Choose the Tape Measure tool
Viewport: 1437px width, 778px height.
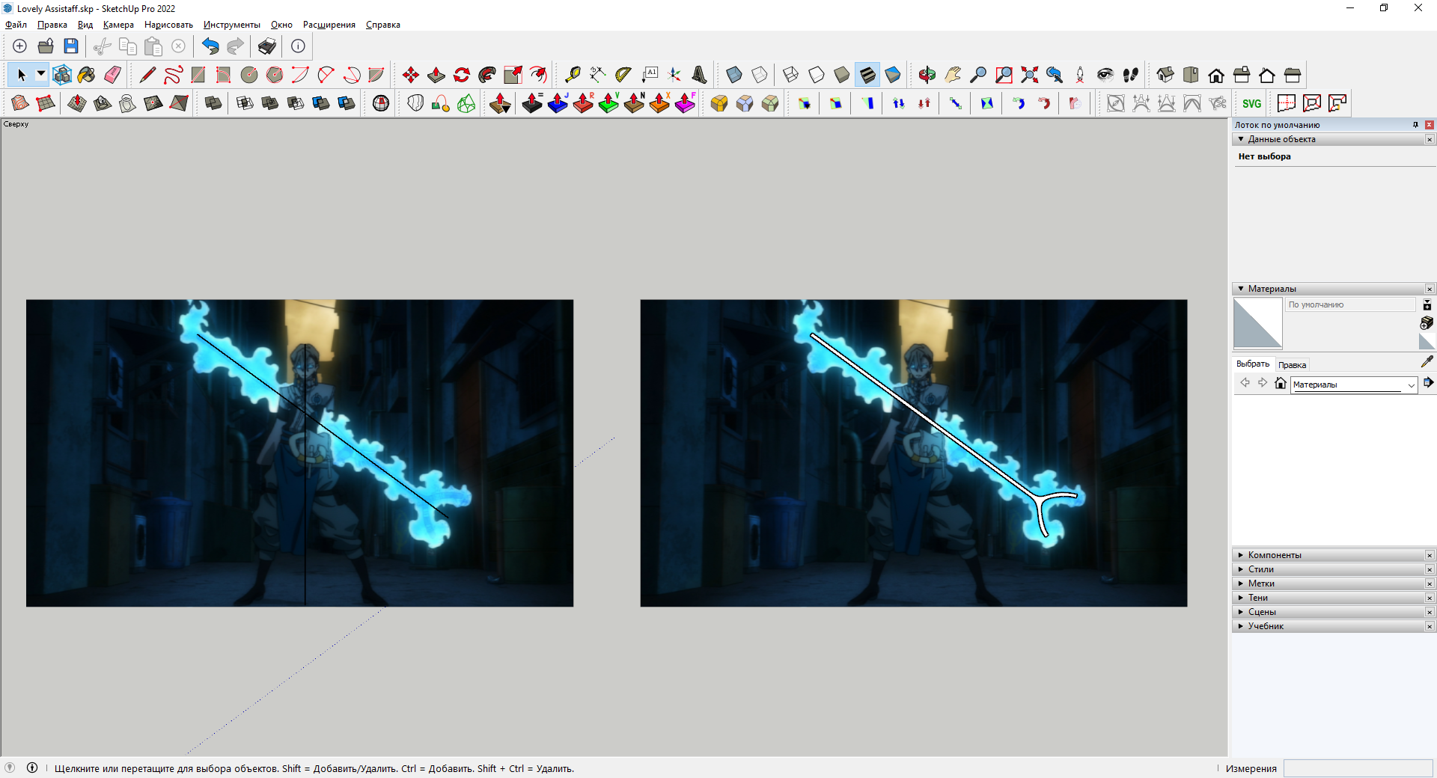573,75
